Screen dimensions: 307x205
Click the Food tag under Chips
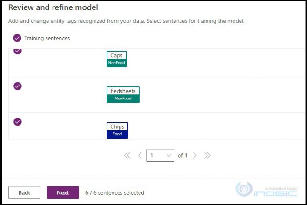[117, 134]
